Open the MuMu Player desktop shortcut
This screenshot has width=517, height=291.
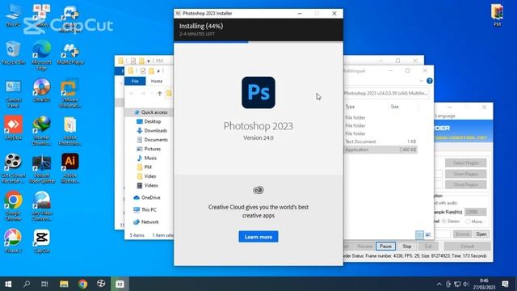point(70,53)
